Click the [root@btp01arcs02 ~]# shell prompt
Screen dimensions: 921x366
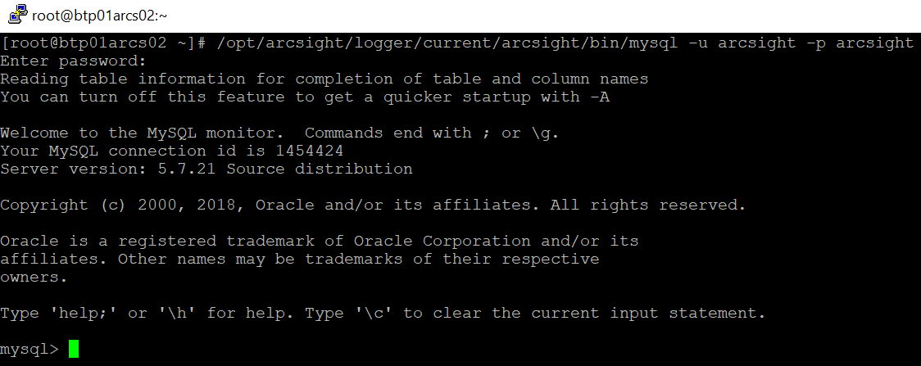point(103,43)
